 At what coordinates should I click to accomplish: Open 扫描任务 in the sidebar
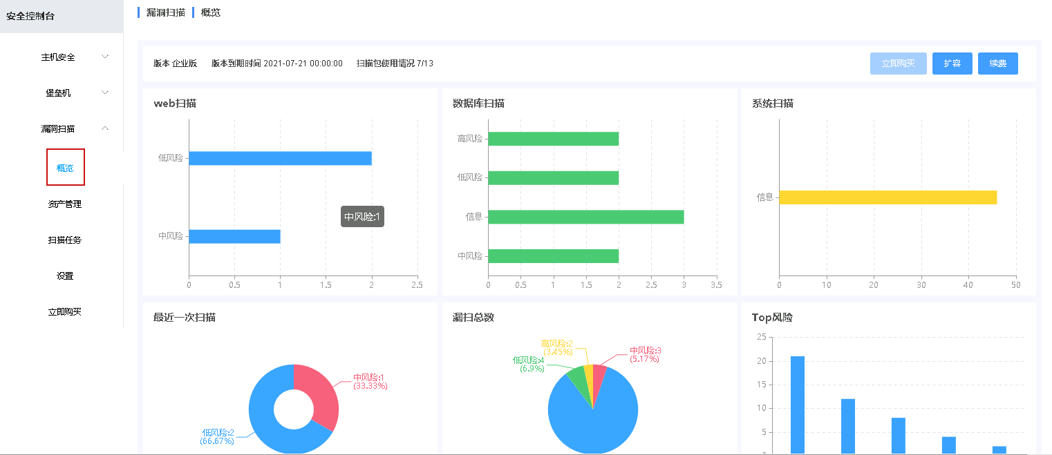click(65, 240)
